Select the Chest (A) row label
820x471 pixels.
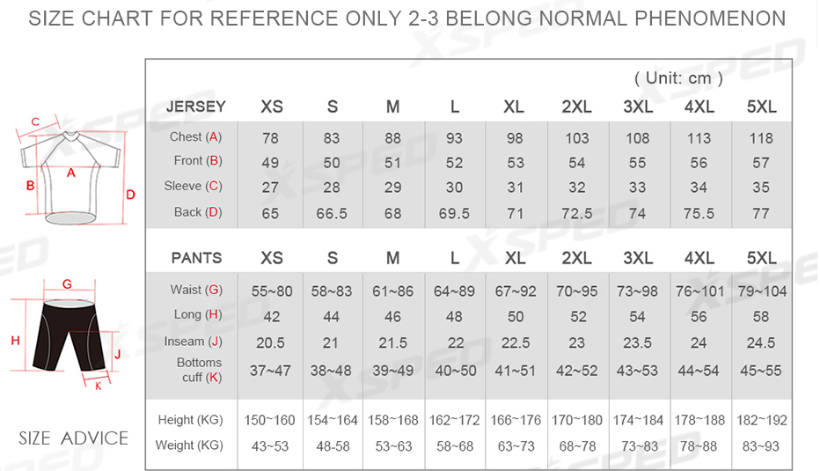point(195,136)
